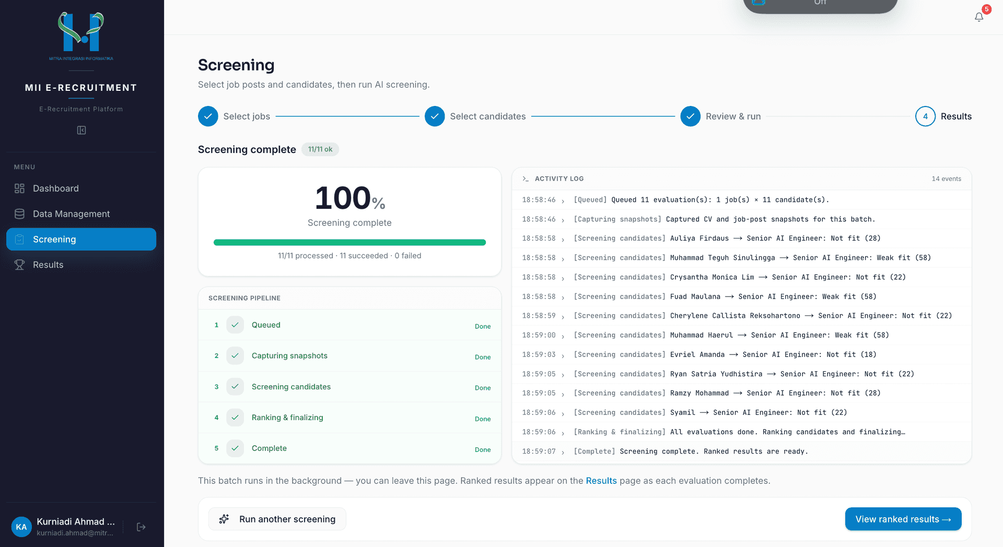Click View ranked results button
This screenshot has height=547, width=1003.
pos(903,519)
